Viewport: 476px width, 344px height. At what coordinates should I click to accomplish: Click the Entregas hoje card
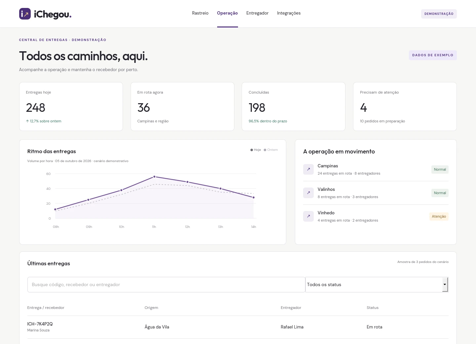tap(71, 107)
